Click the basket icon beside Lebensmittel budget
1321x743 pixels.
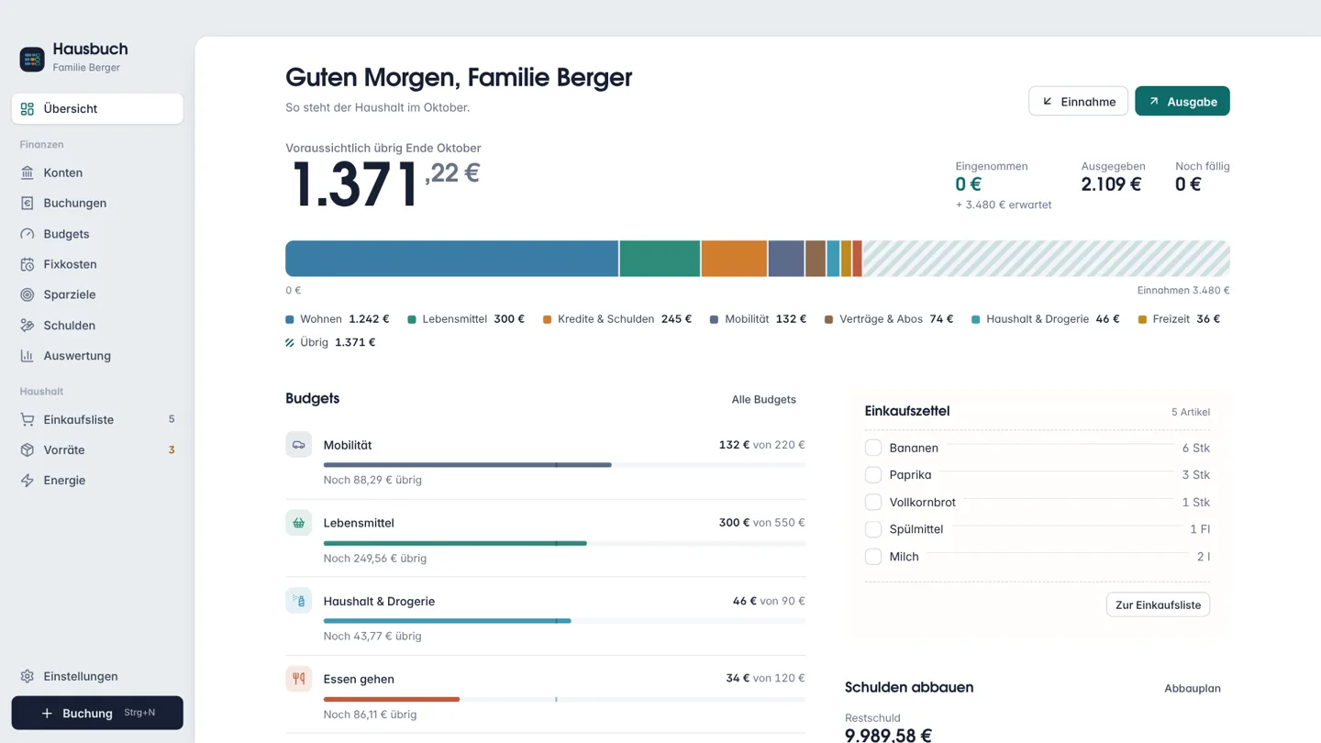[x=298, y=523]
